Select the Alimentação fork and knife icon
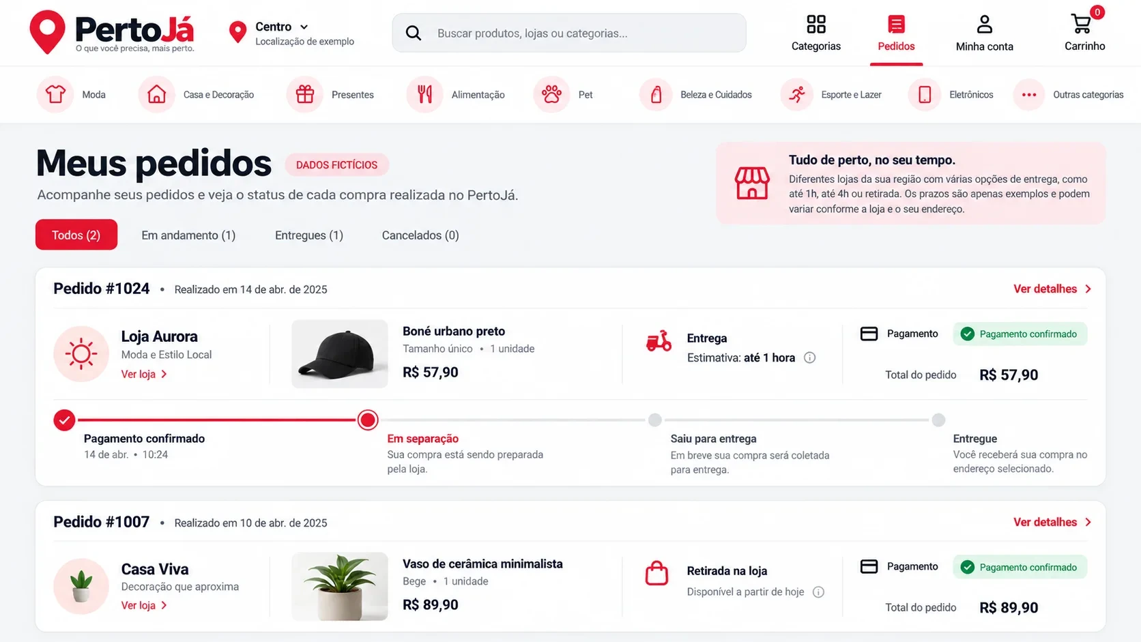The width and height of the screenshot is (1141, 642). point(424,94)
